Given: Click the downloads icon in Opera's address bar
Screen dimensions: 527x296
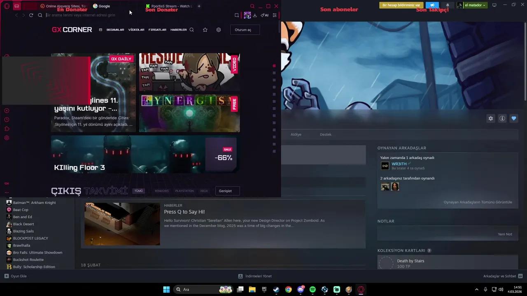Looking at the screenshot, I should [255, 15].
